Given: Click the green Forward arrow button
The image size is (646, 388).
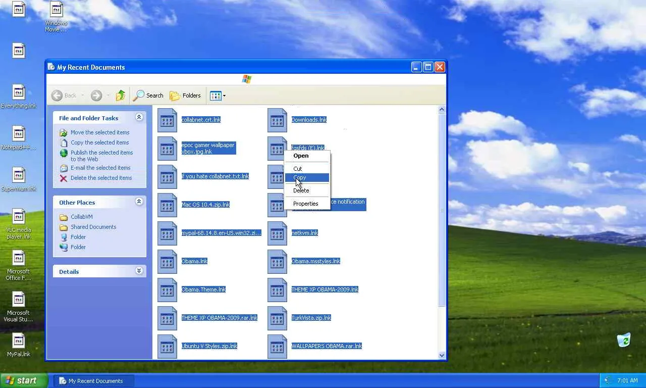Looking at the screenshot, I should coord(96,95).
